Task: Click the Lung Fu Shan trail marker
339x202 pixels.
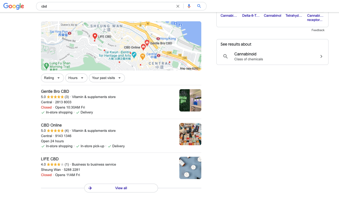Action: [46, 66]
